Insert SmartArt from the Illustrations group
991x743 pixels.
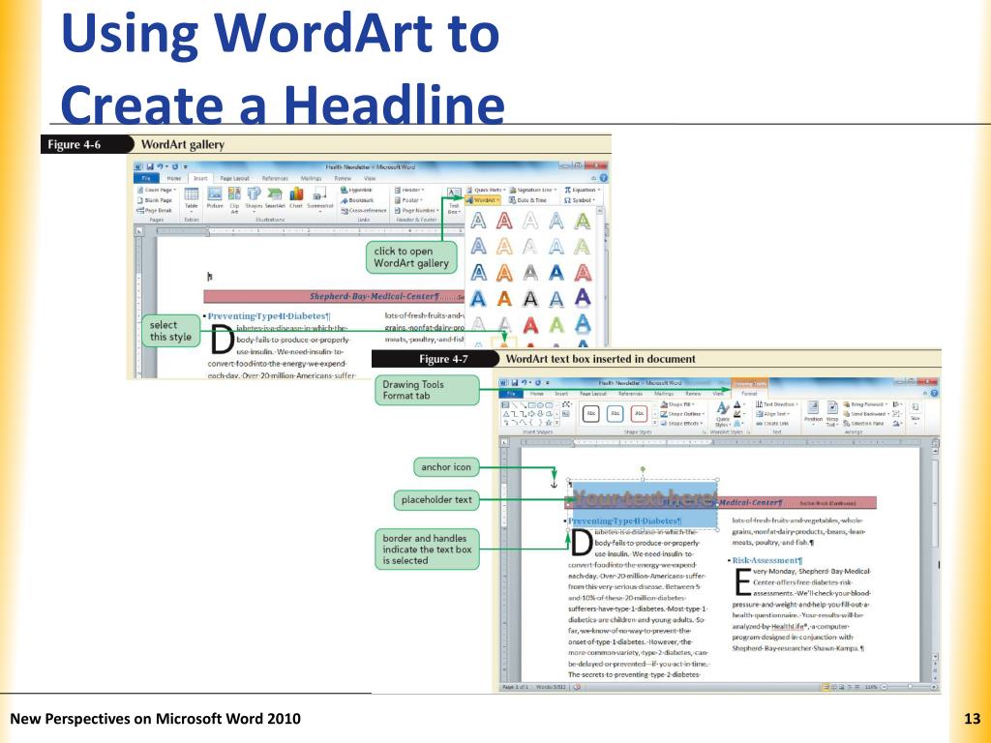point(275,197)
